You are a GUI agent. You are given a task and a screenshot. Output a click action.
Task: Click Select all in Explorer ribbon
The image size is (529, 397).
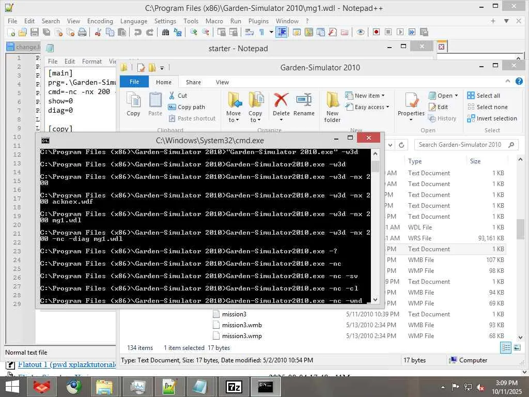pyautogui.click(x=484, y=96)
